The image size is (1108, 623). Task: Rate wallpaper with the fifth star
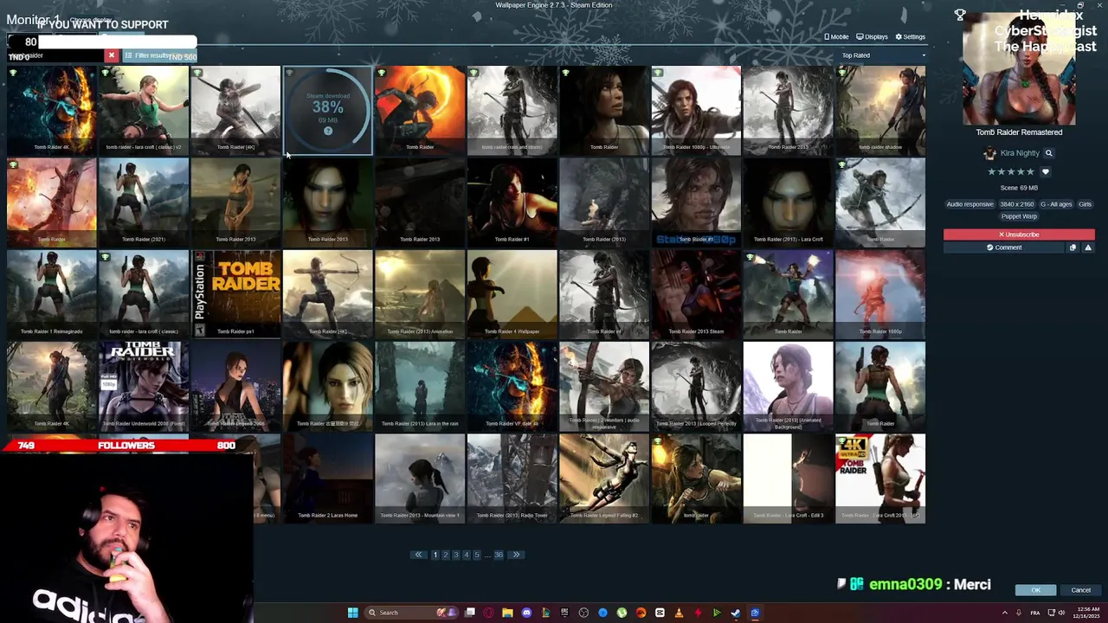pyautogui.click(x=1031, y=172)
